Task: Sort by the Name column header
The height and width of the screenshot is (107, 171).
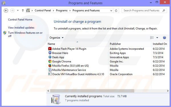Action: (51, 44)
